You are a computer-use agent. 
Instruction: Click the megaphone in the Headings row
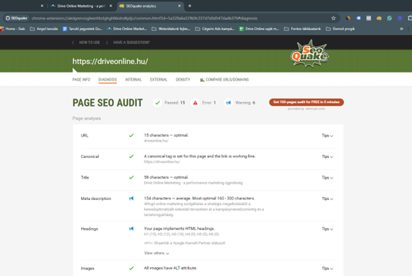tap(131, 228)
